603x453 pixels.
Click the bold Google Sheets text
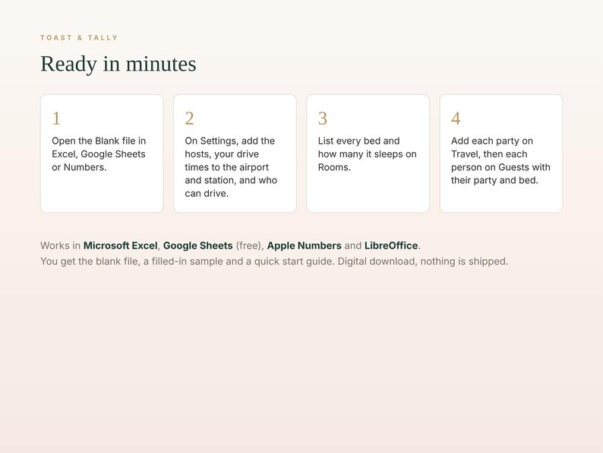pyautogui.click(x=198, y=246)
